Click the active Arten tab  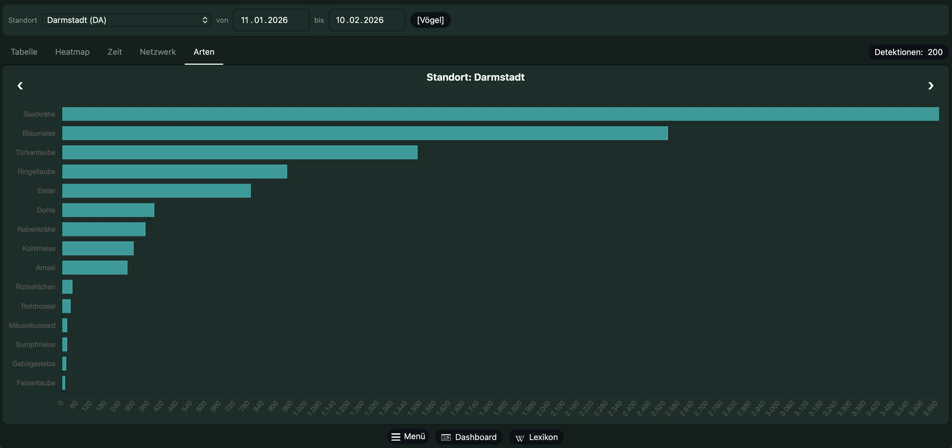point(204,52)
